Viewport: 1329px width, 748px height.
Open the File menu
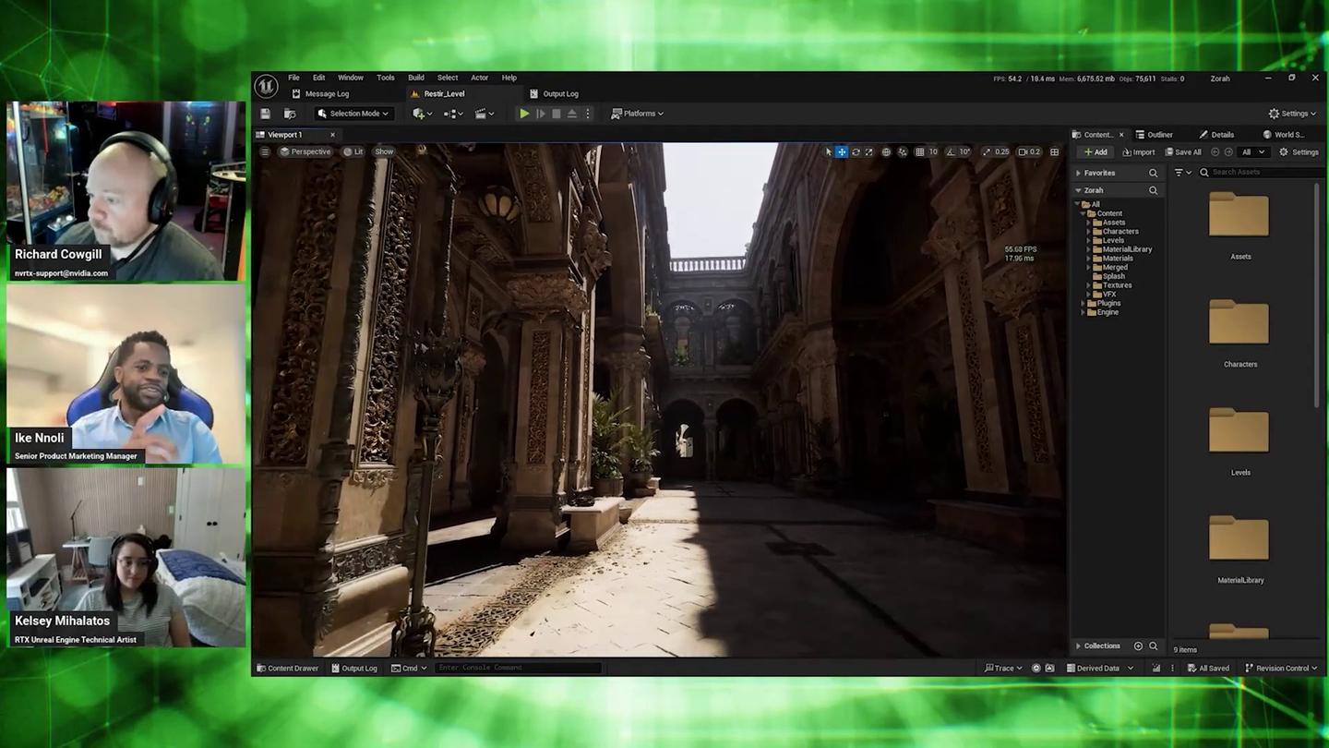point(293,78)
